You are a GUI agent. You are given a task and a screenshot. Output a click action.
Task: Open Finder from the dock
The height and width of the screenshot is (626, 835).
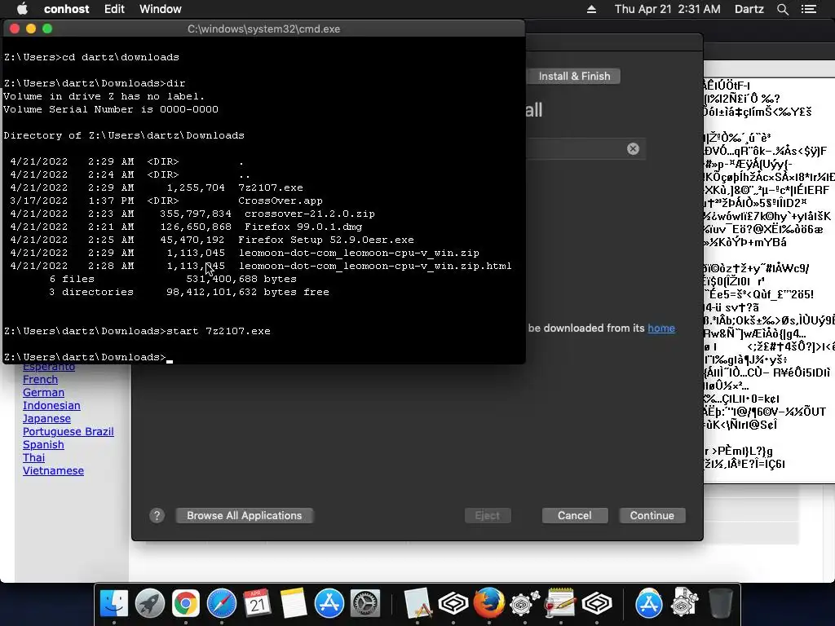click(114, 603)
